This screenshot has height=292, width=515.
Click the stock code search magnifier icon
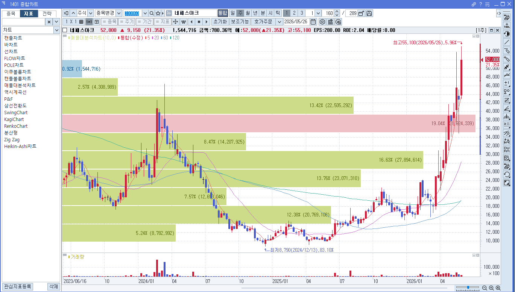pyautogui.click(x=152, y=13)
